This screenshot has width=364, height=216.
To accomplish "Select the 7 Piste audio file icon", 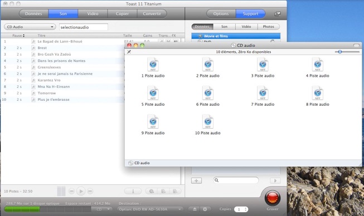I will tap(263, 93).
